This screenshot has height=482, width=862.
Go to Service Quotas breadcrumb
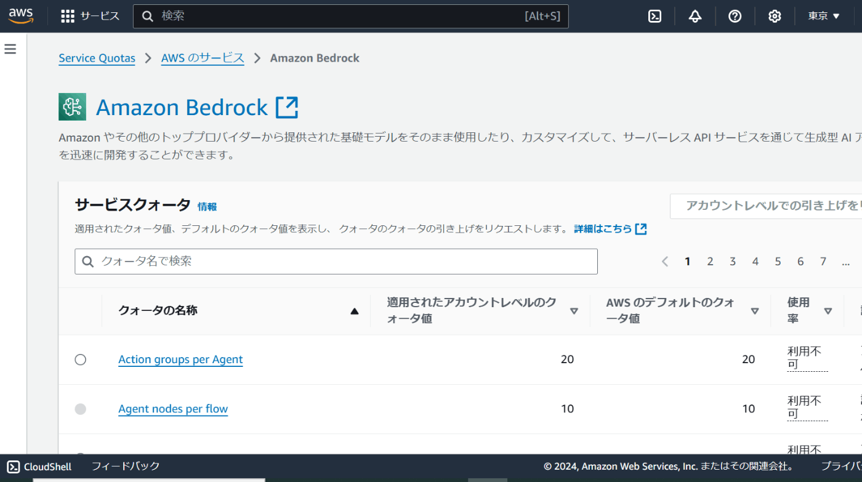97,58
